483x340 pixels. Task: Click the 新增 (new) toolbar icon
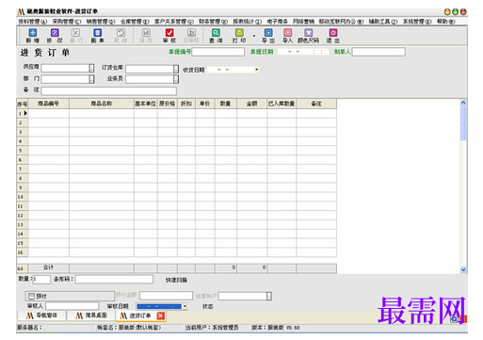click(x=33, y=33)
